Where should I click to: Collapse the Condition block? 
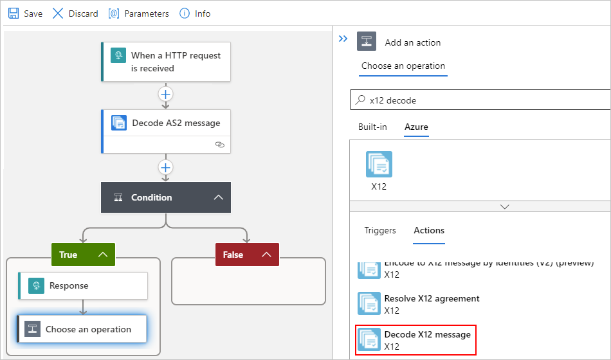pos(219,197)
